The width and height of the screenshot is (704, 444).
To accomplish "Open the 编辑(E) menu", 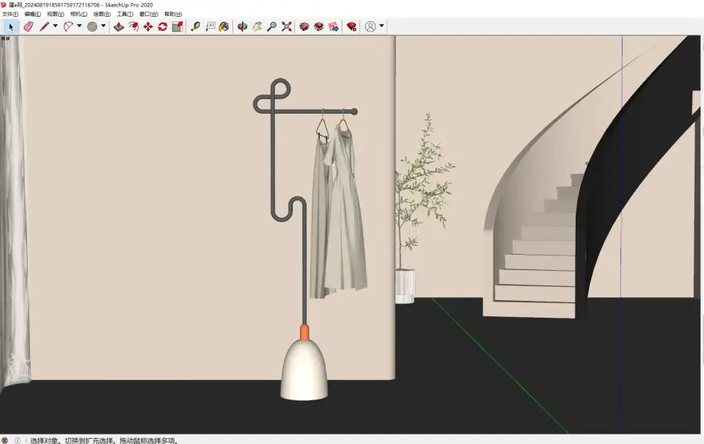I will [33, 14].
